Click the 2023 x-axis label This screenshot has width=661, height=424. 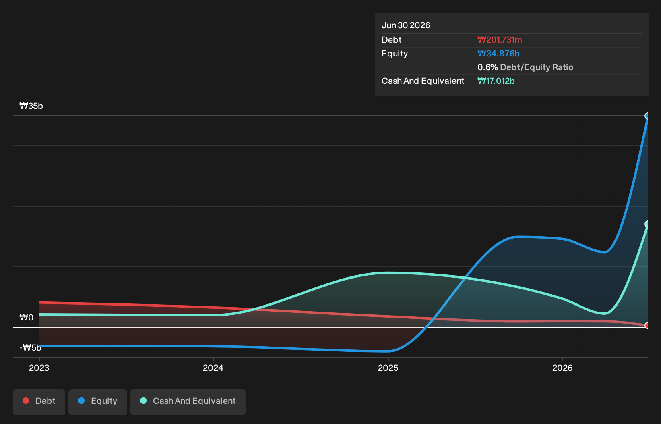pyautogui.click(x=39, y=368)
